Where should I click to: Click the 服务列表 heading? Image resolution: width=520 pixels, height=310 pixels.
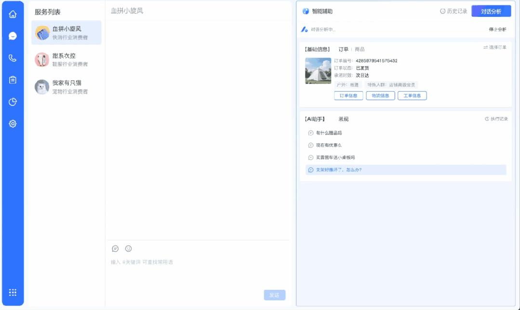pyautogui.click(x=47, y=12)
